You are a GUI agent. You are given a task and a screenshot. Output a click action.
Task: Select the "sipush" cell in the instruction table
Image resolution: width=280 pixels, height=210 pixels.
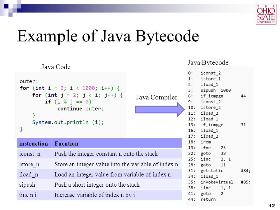34,185
